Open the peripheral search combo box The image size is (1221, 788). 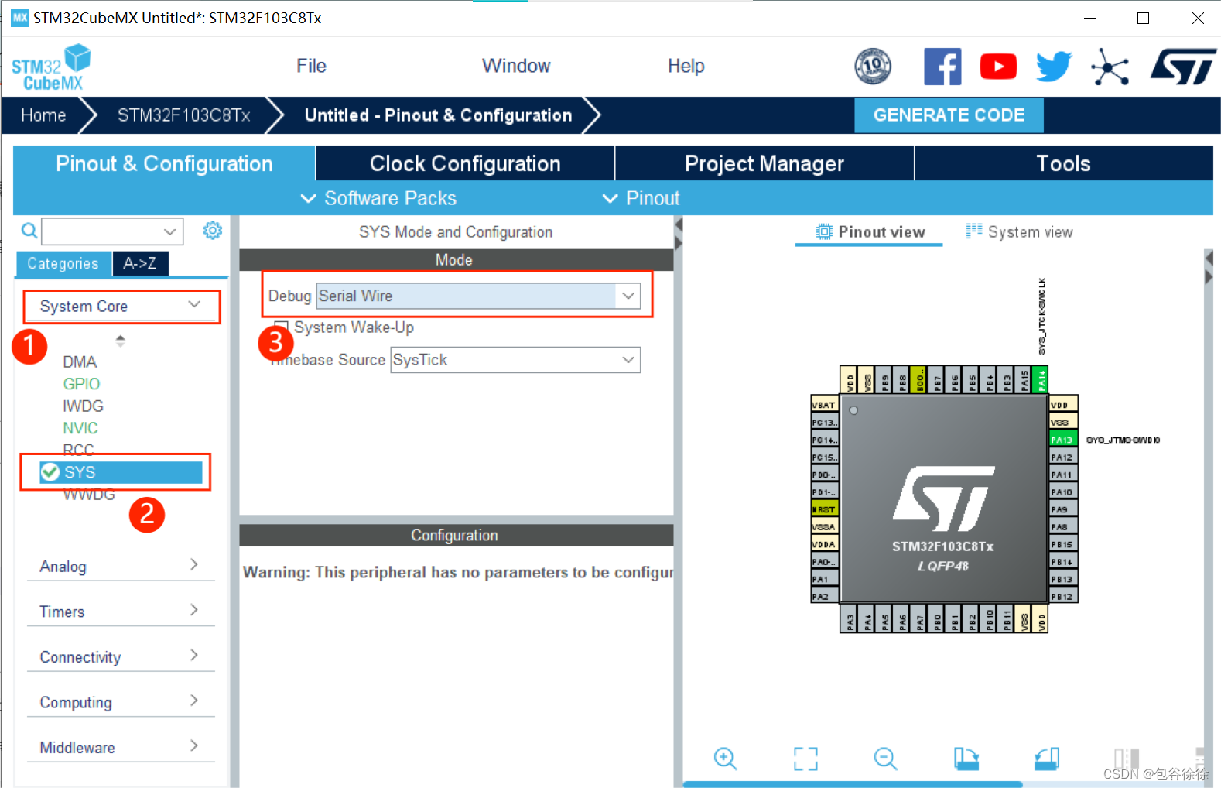[112, 231]
